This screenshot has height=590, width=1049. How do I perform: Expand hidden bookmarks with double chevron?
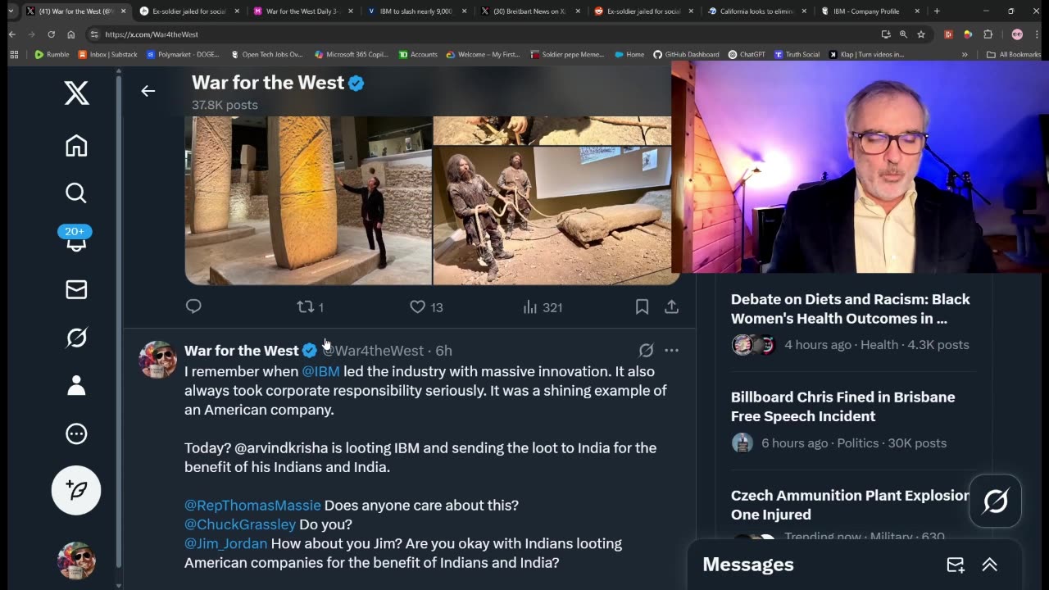coord(964,54)
